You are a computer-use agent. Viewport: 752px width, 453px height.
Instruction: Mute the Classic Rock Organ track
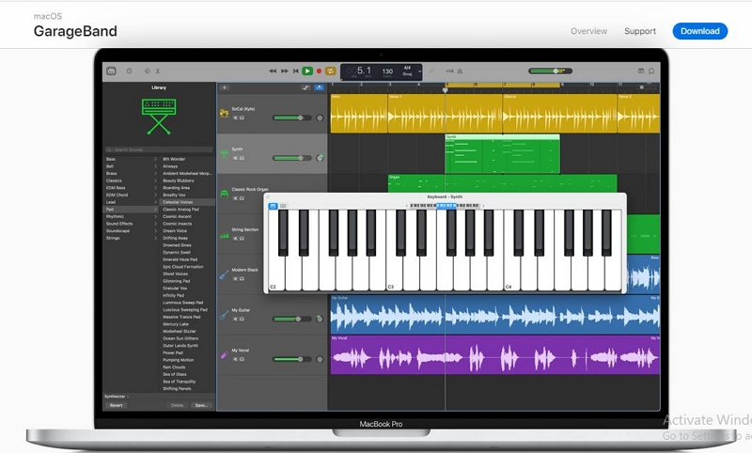pyautogui.click(x=235, y=198)
